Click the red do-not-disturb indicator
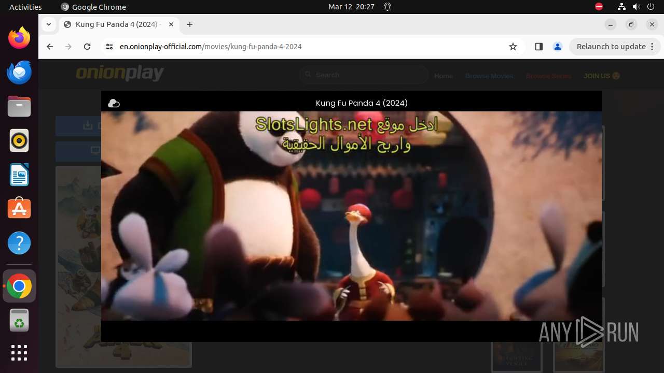Viewport: 664px width, 373px height. [x=599, y=7]
